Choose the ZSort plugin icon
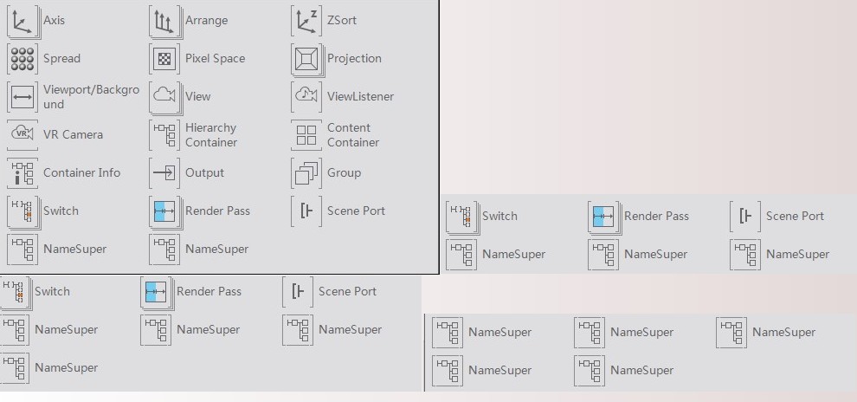The image size is (857, 402). (x=306, y=21)
